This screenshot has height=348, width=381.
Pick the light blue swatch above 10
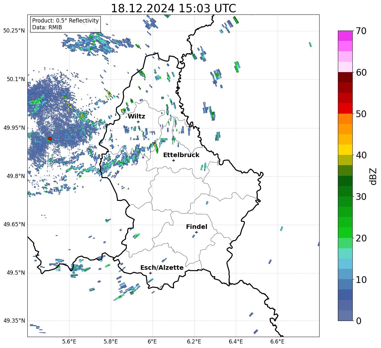[345, 264]
